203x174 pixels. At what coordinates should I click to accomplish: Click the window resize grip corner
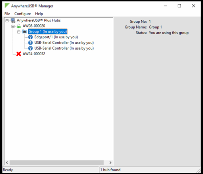(198, 171)
